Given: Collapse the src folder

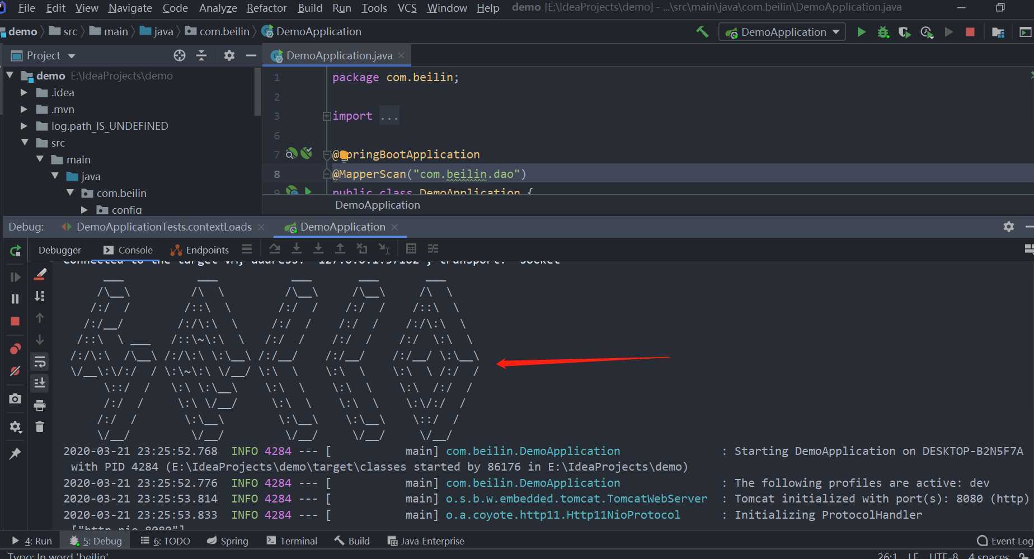Looking at the screenshot, I should [25, 142].
